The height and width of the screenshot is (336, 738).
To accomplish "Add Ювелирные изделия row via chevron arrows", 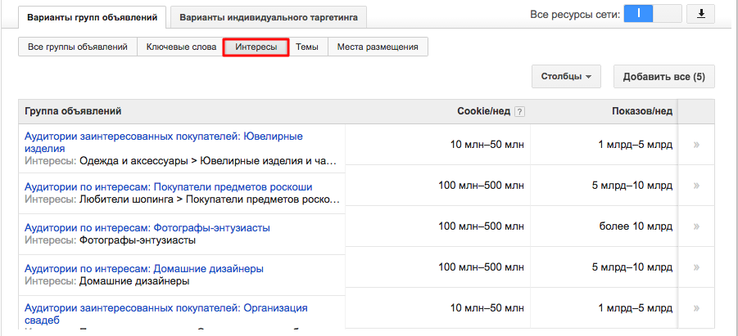I will coord(696,145).
